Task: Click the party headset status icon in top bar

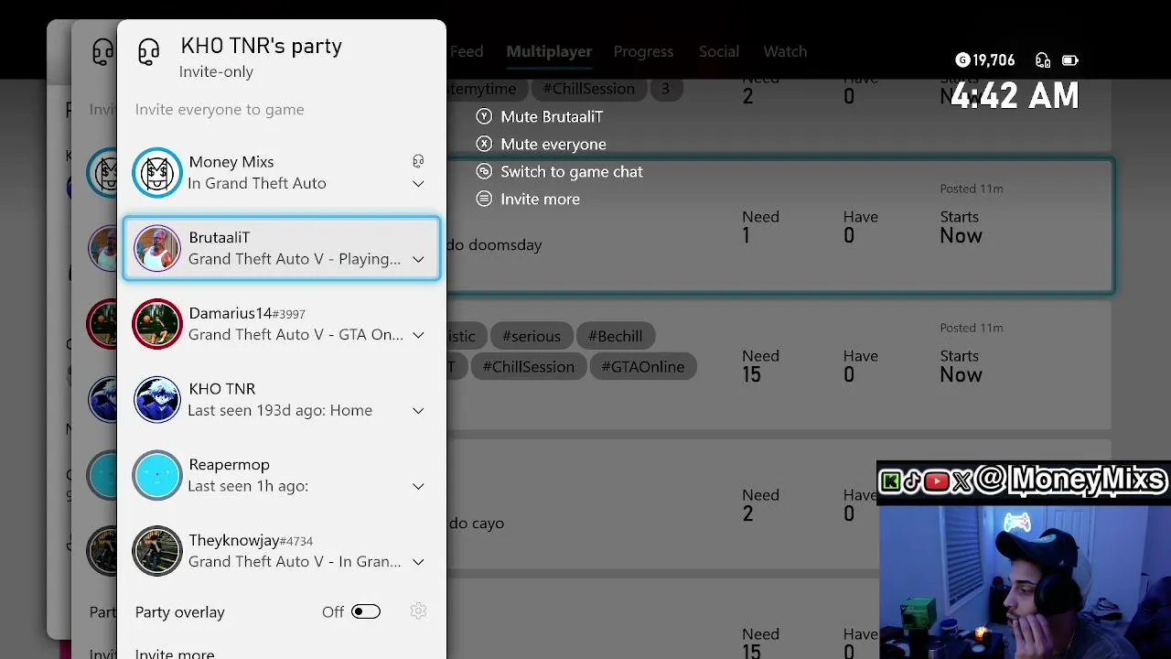Action: (x=1043, y=60)
